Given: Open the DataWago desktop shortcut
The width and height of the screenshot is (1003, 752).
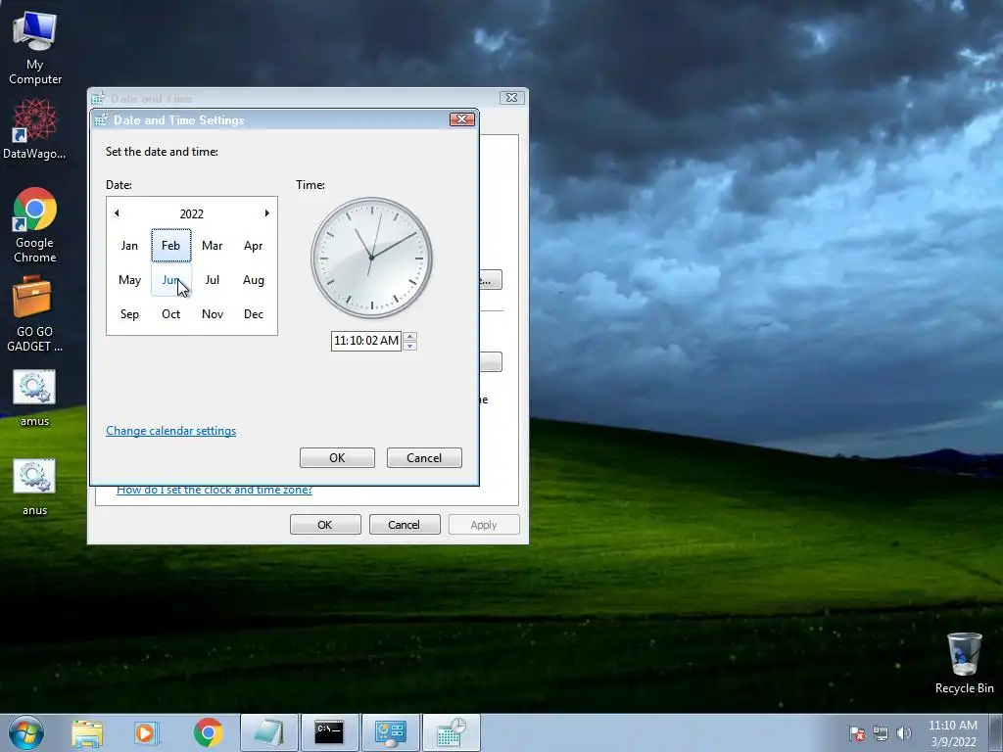Looking at the screenshot, I should click(34, 129).
